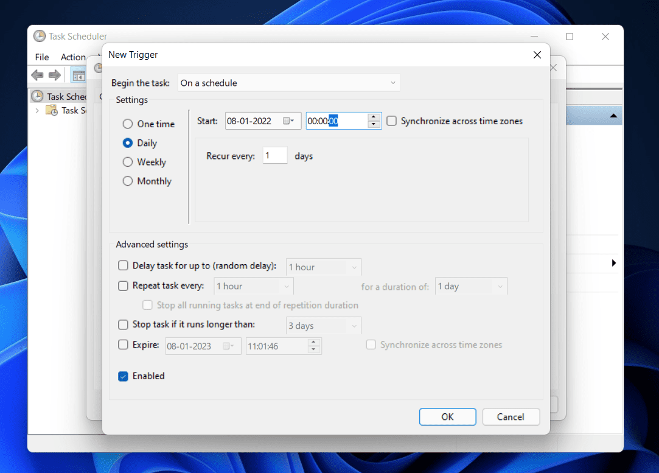Open the File menu in Task Scheduler
The width and height of the screenshot is (659, 473).
pyautogui.click(x=41, y=57)
